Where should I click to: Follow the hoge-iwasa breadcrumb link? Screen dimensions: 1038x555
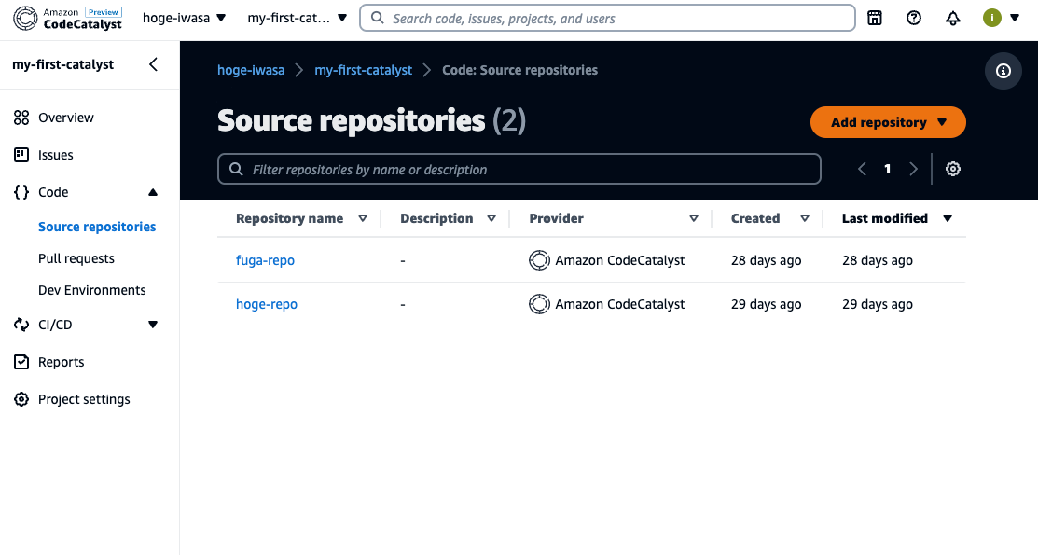click(x=251, y=70)
